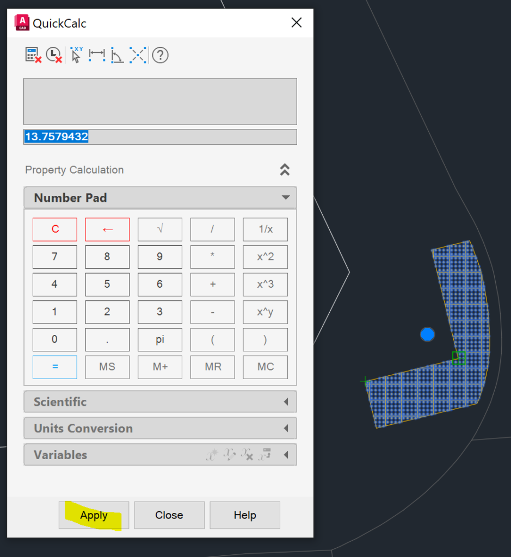Click the Close button
The width and height of the screenshot is (511, 557).
pos(169,515)
